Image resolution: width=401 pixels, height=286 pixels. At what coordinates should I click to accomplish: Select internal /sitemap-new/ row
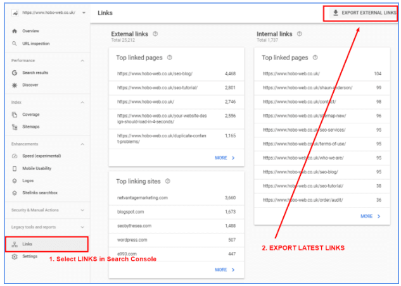[322, 116]
